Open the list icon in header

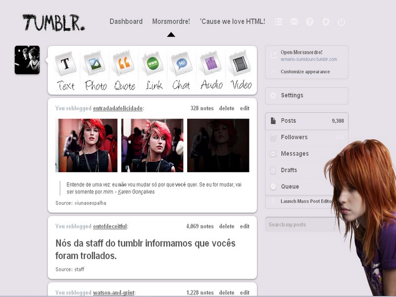pos(278,22)
